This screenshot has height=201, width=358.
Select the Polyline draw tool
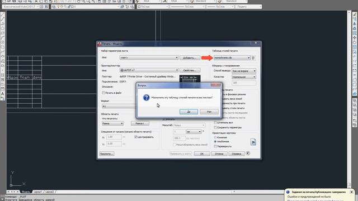pos(3,23)
